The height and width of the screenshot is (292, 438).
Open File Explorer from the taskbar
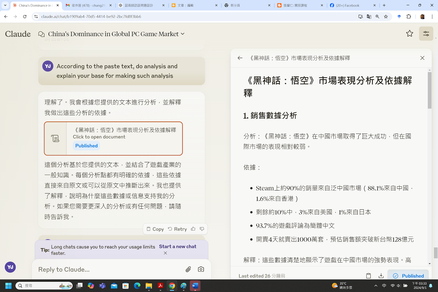click(149, 286)
